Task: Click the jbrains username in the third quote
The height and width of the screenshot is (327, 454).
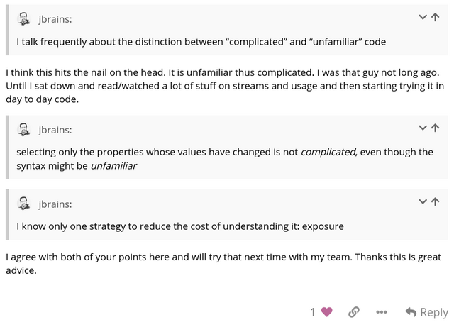Action: [55, 204]
